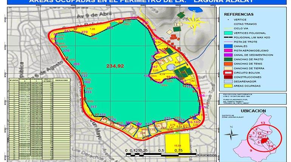
Task: Click district 2 in UBICACION map
Action: (256, 130)
